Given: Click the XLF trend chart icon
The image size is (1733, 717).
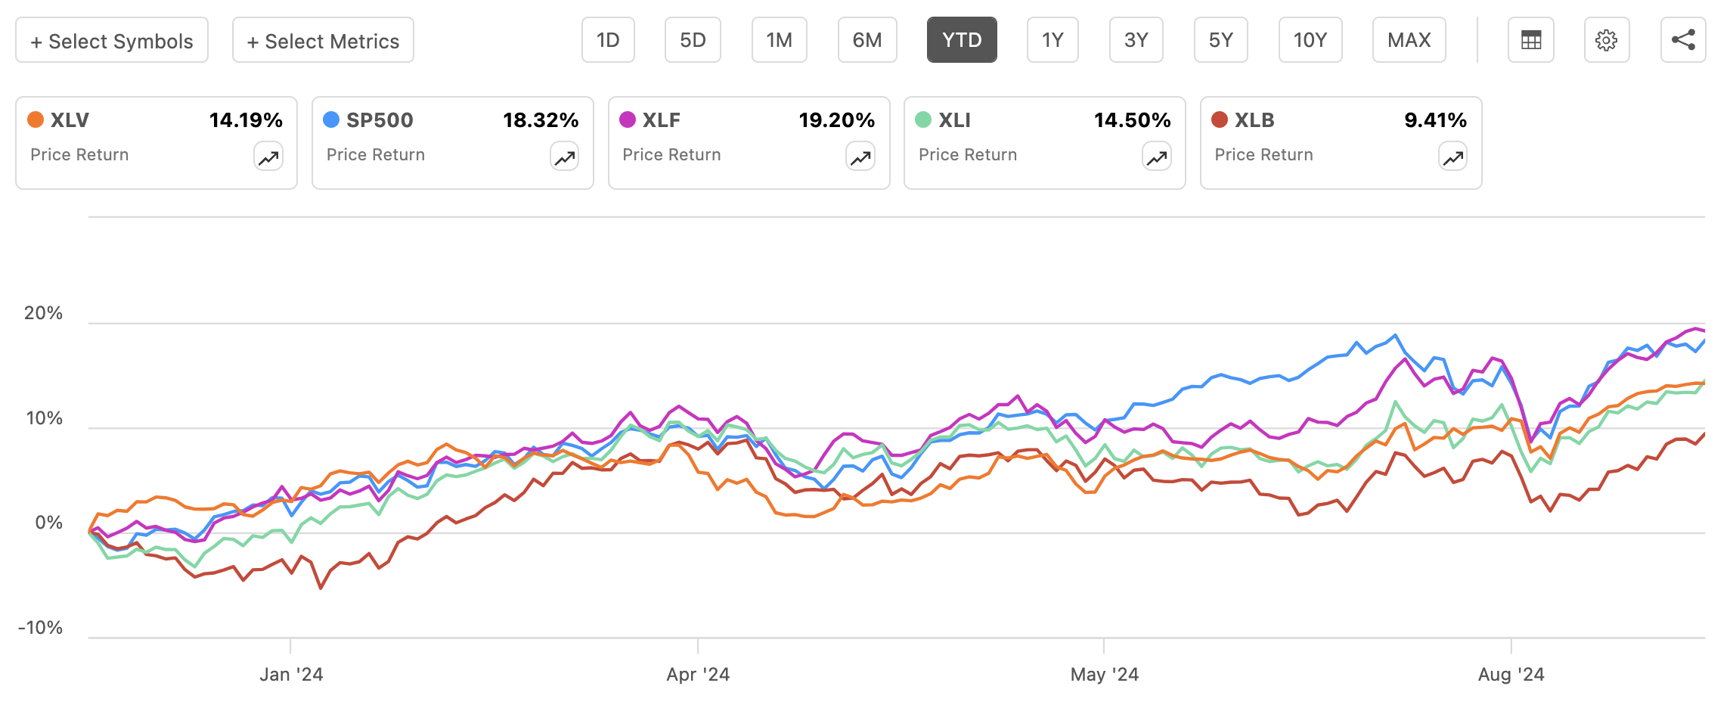Looking at the screenshot, I should point(860,157).
